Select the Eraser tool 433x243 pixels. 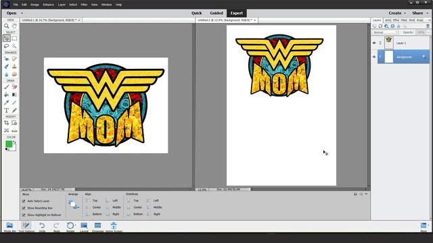pos(14,87)
